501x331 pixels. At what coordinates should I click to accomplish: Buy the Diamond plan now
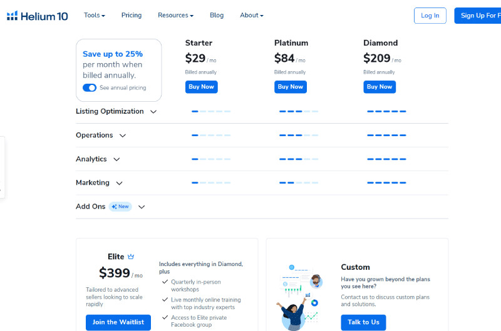coord(380,87)
